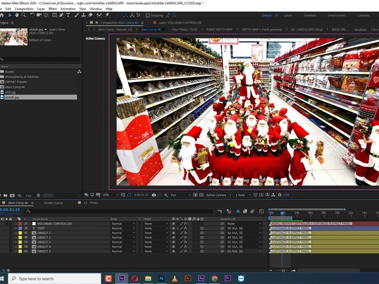Screen dimensions: 379x284
Task: Select the Rotation tool
Action: [x=32, y=15]
